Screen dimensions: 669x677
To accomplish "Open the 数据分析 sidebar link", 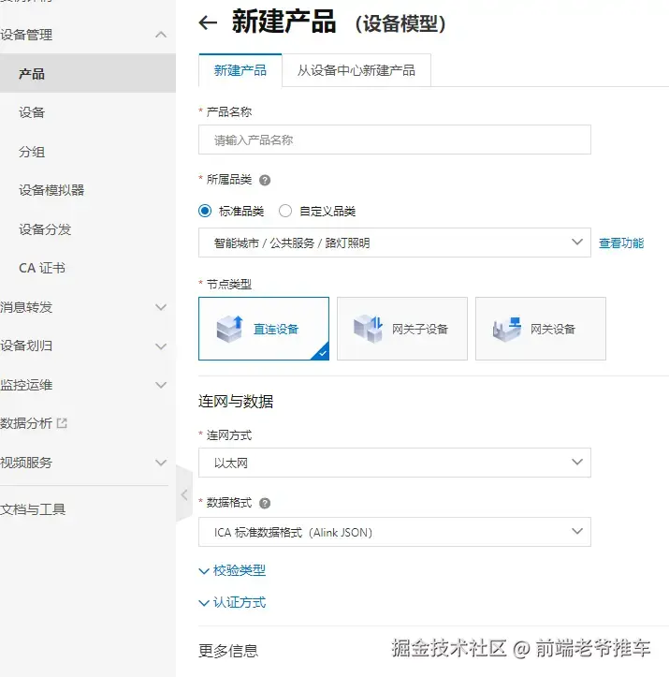I will pyautogui.click(x=26, y=423).
